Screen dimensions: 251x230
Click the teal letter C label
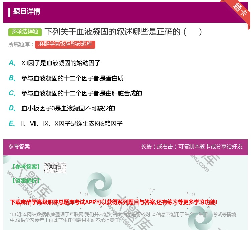12,93
